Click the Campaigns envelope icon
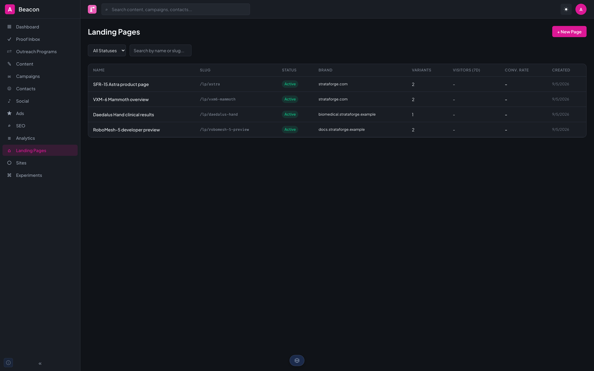Screen dimensions: 594x371 (9, 76)
